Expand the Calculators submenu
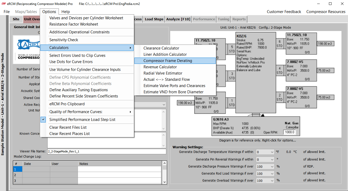 [x=87, y=48]
